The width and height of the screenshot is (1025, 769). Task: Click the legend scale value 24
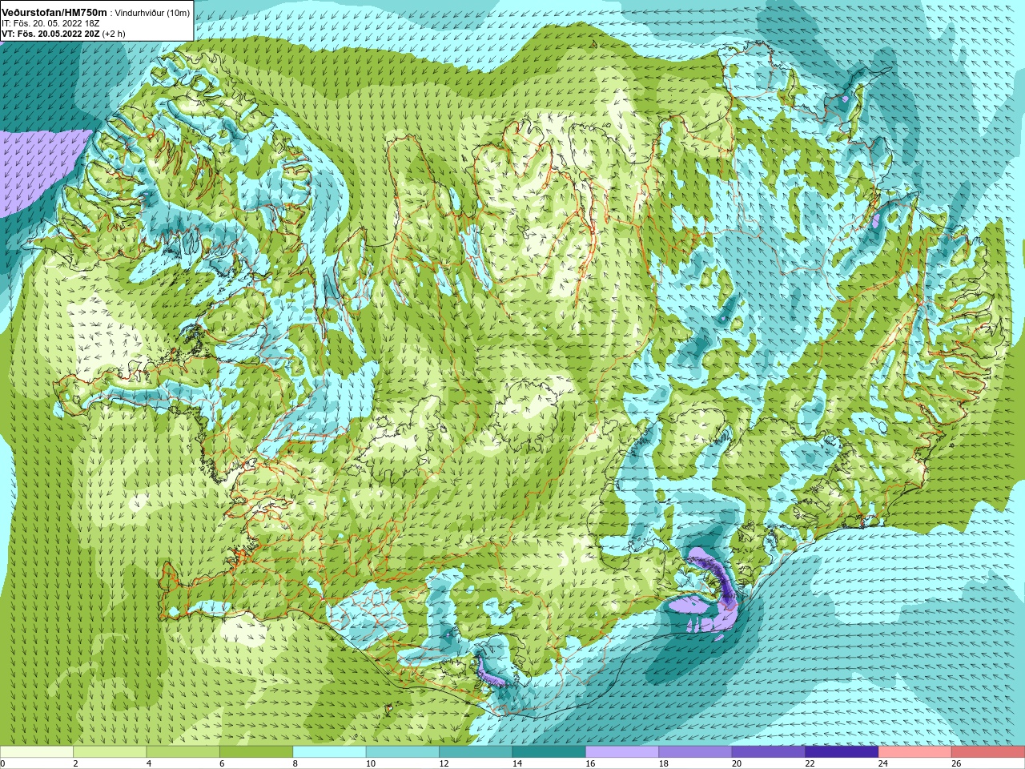coord(883,763)
